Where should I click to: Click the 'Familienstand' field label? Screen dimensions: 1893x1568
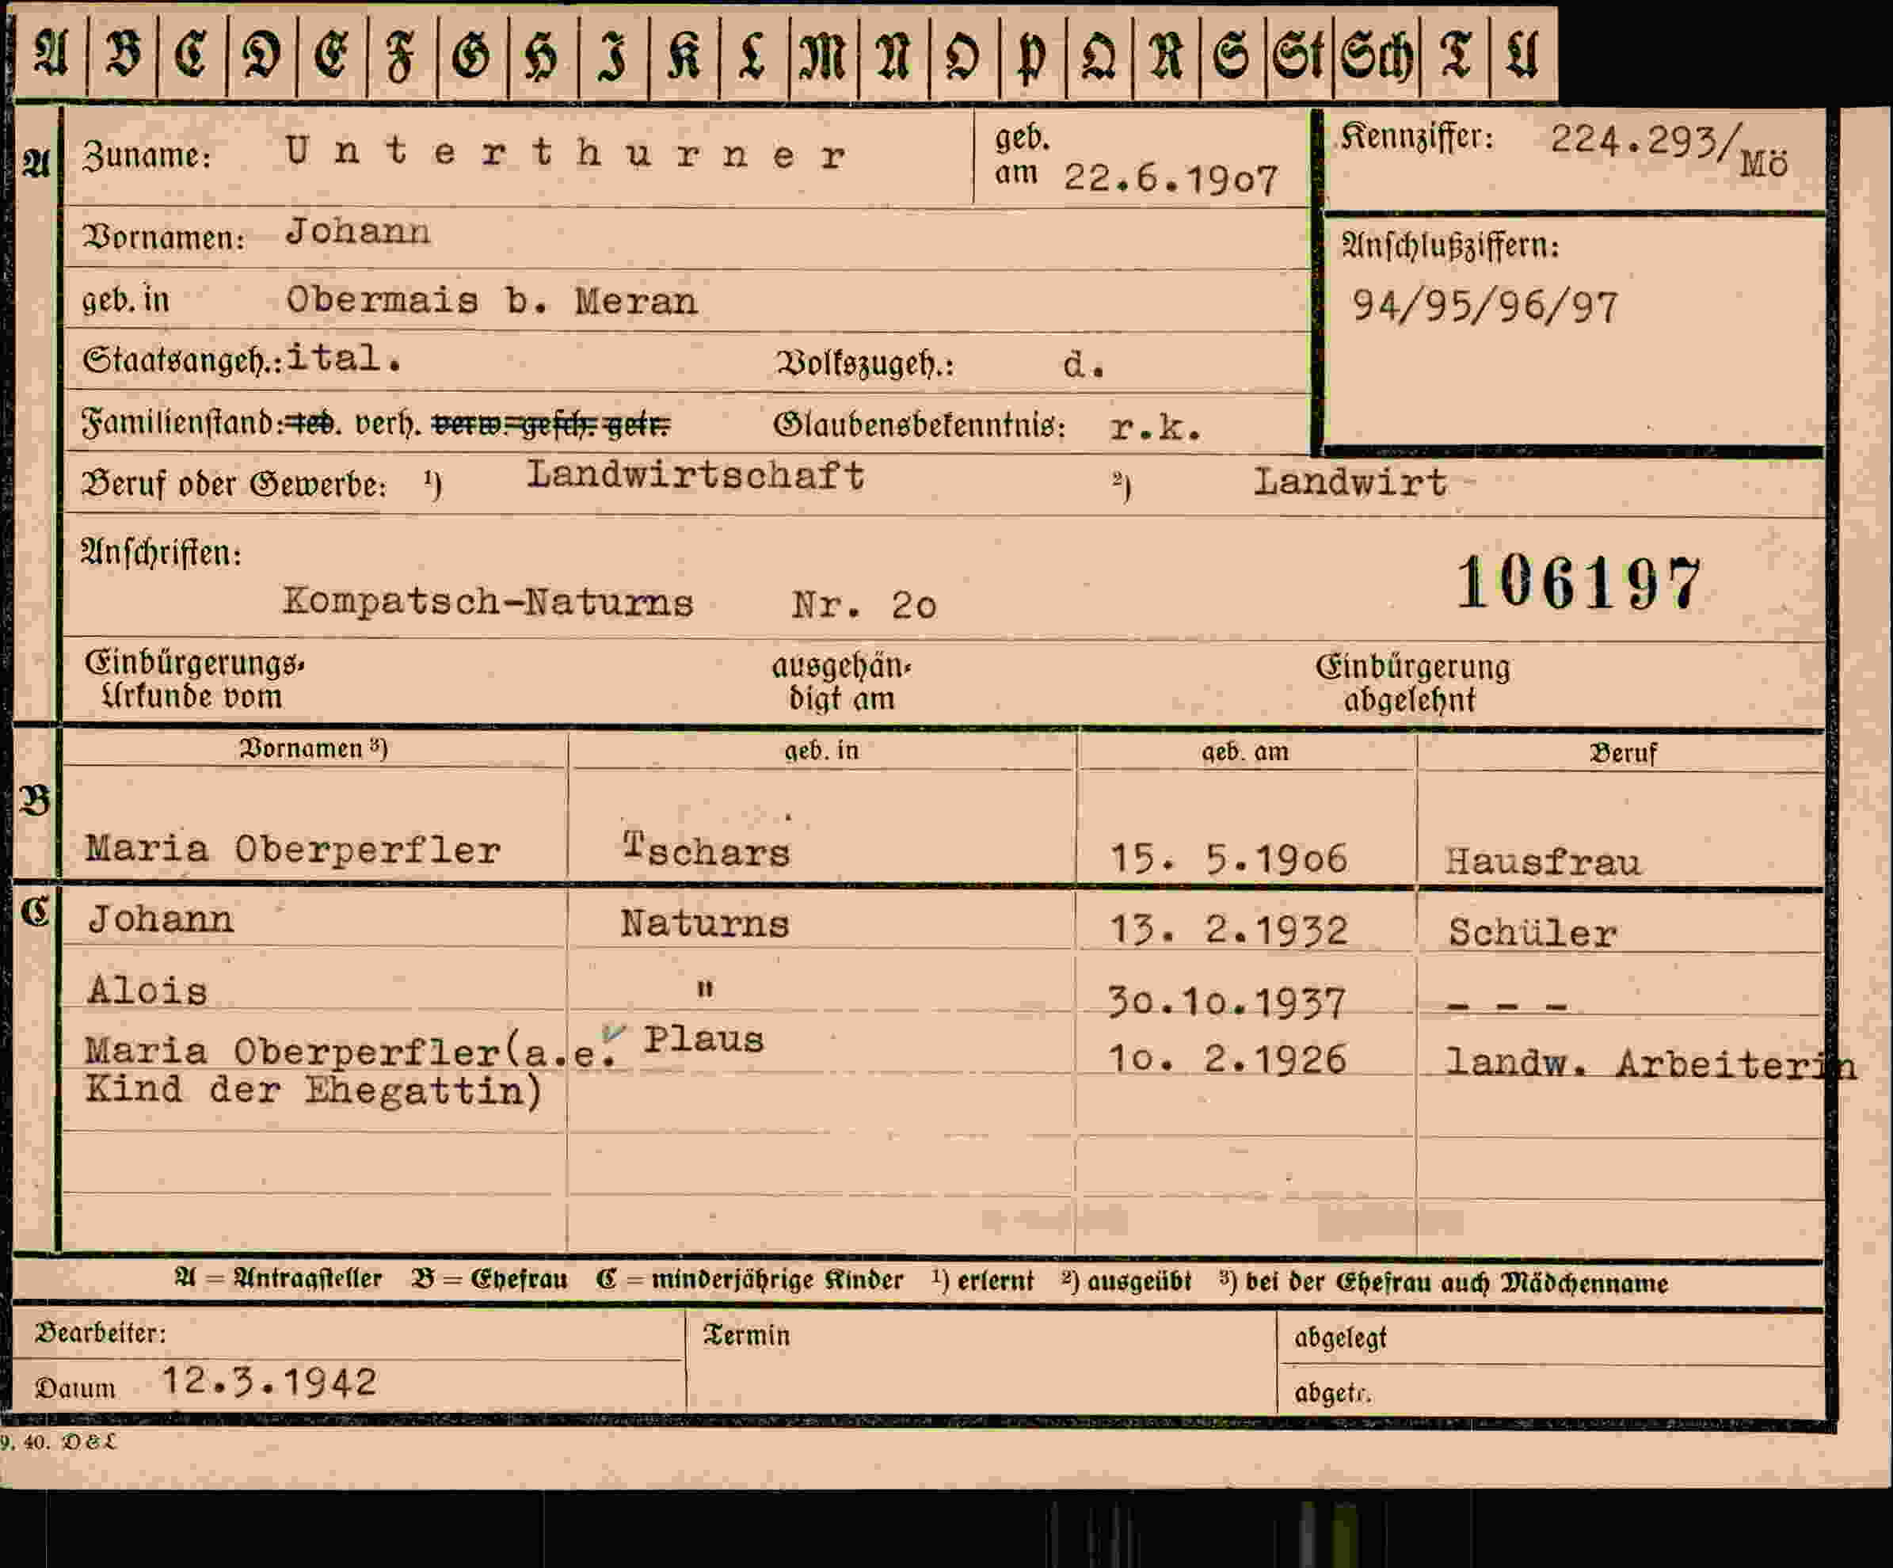(181, 423)
